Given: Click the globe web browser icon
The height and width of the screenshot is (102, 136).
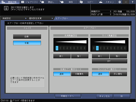Looking at the screenshot, I should [120, 2].
